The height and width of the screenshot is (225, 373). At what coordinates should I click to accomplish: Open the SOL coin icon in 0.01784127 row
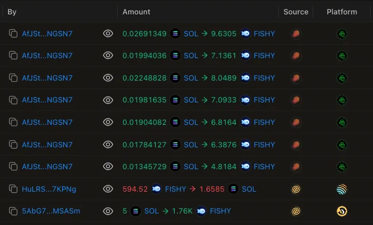point(175,144)
